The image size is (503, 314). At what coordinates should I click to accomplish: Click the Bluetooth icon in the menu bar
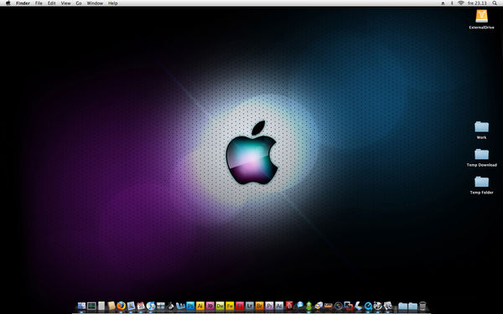(452, 3)
